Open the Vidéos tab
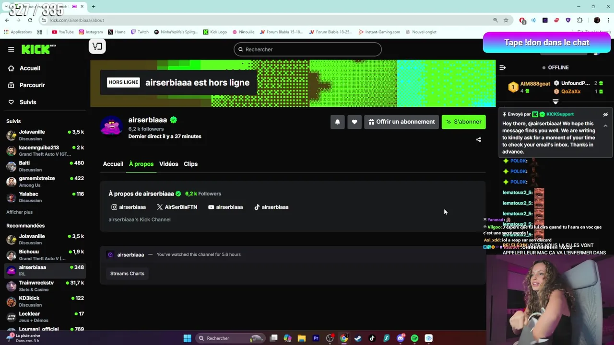Image resolution: width=614 pixels, height=345 pixels. click(x=168, y=164)
